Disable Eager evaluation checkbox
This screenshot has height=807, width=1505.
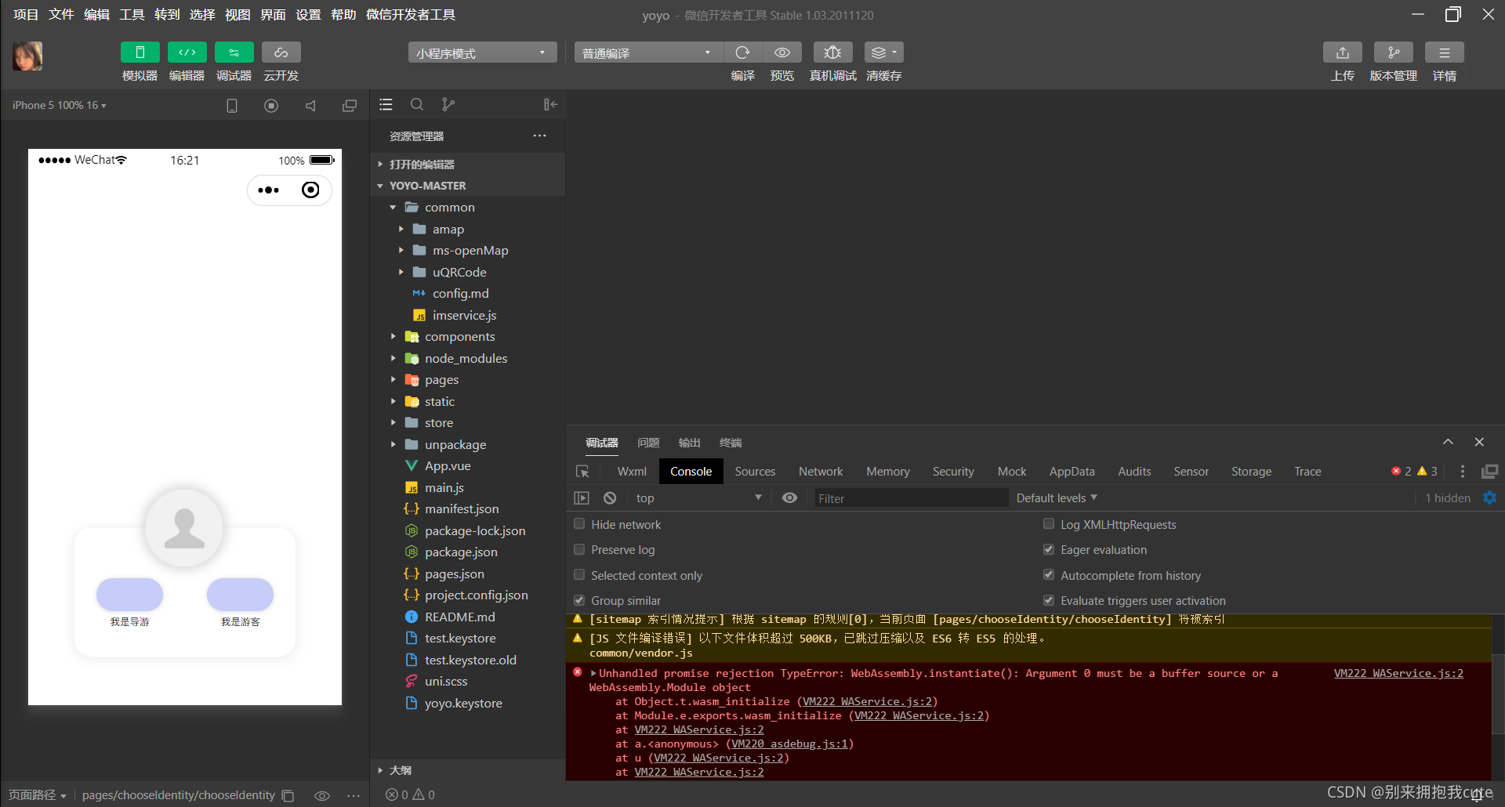(x=1049, y=549)
